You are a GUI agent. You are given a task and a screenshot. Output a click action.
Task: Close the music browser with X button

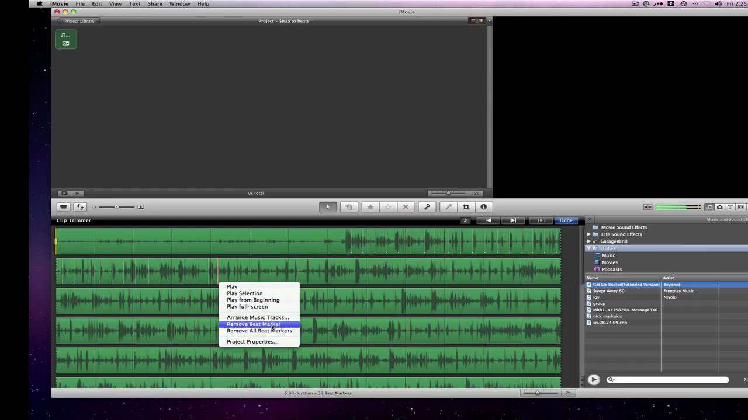click(589, 220)
